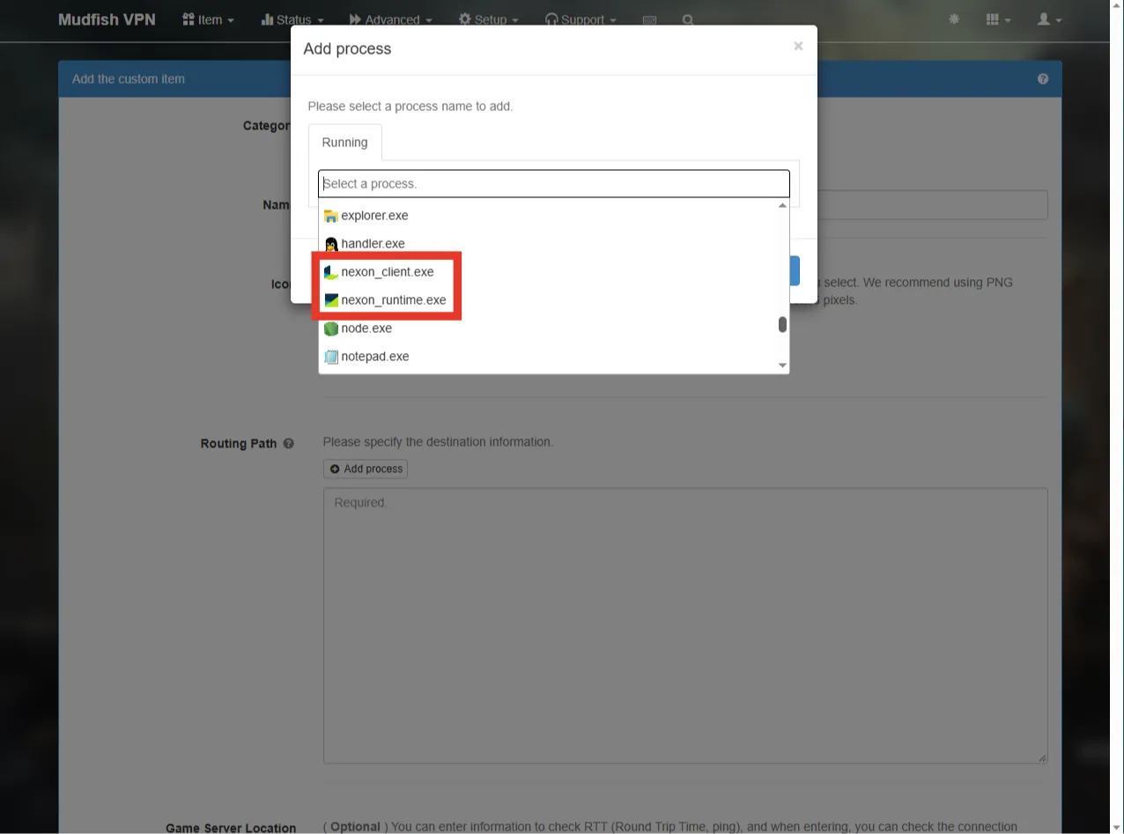The width and height of the screenshot is (1124, 834).
Task: Focus the Select a process search box
Action: click(554, 184)
